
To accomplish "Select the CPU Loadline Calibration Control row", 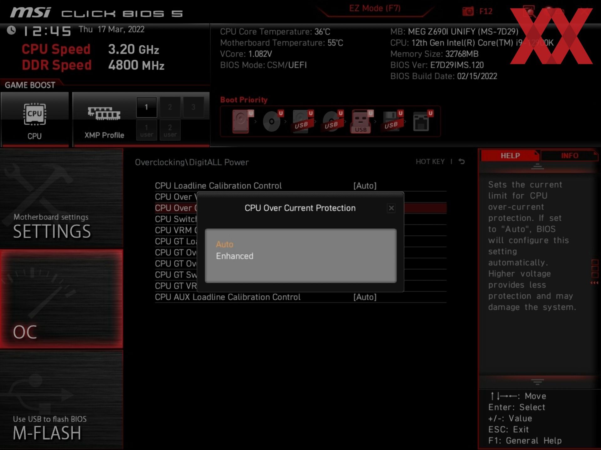I will coord(300,186).
